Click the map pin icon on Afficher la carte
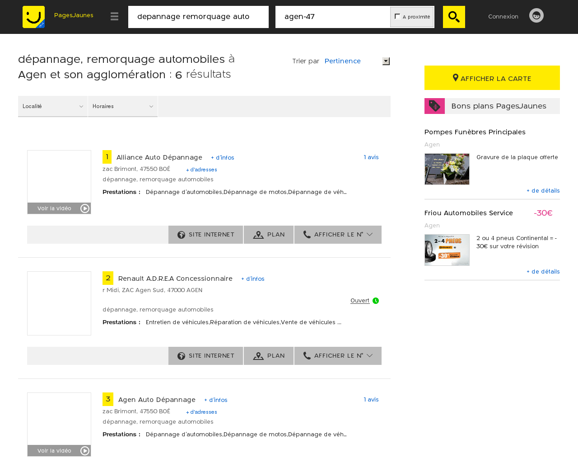 [456, 78]
